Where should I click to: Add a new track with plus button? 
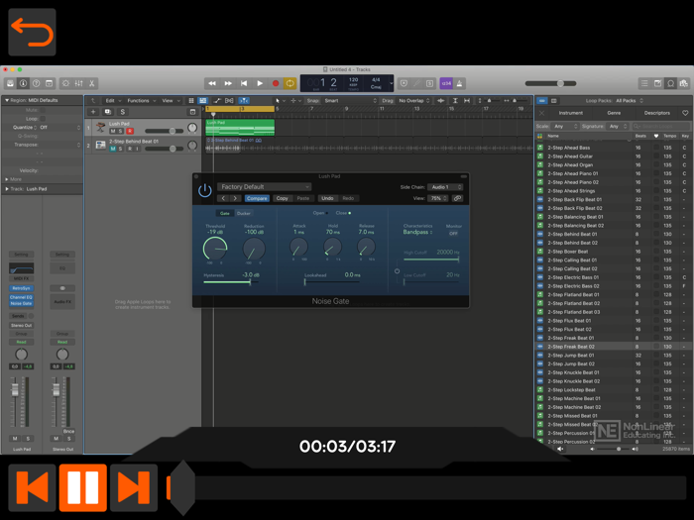[x=93, y=112]
